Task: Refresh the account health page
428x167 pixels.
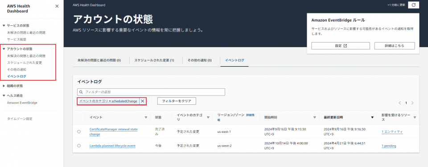Action: pos(414,5)
